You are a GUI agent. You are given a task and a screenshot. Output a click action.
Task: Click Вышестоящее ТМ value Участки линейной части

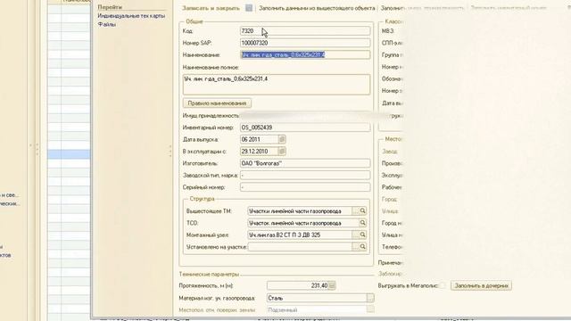click(x=300, y=210)
